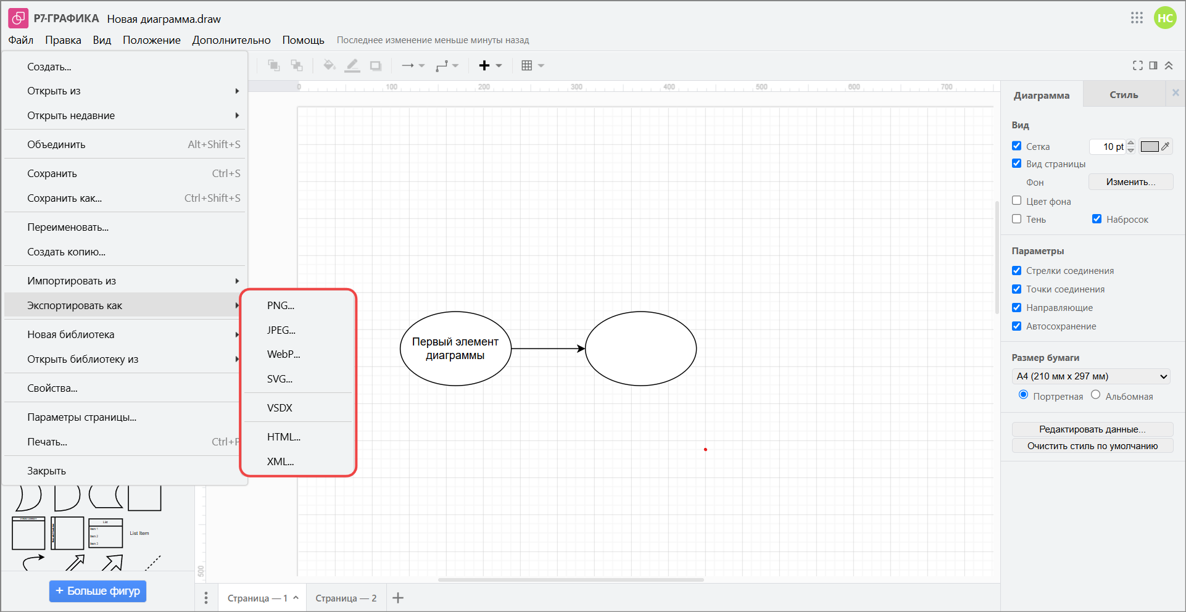Screen dimensions: 1186x612
Task: Click the R7-Grafika logo icon
Action: [x=19, y=19]
